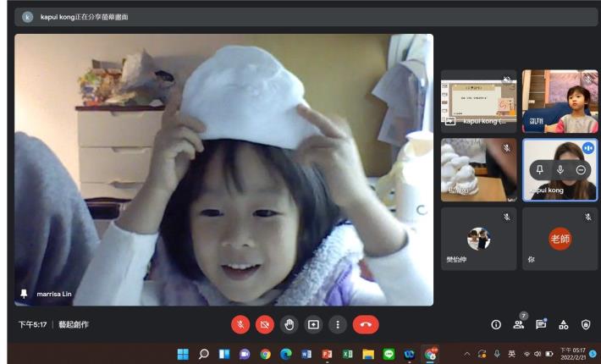Raise hand in the meeting
Image resolution: width=601 pixels, height=364 pixels.
coord(289,324)
